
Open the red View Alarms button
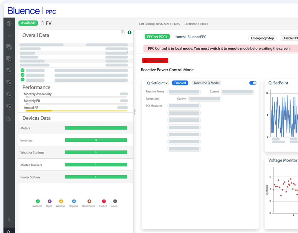155,60
